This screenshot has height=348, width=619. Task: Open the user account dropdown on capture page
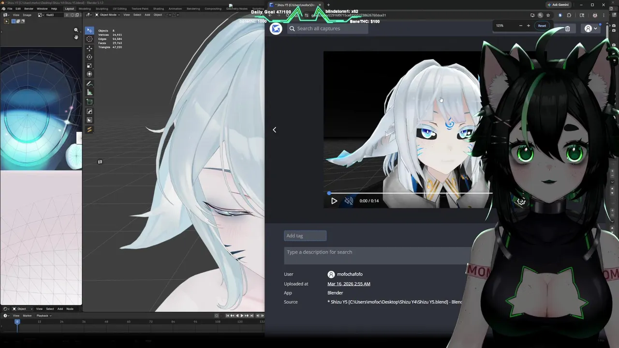591,29
